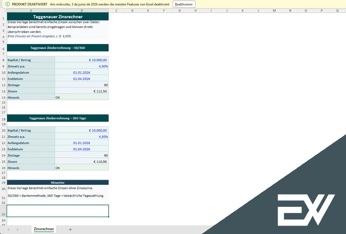Select column M header

[x=274, y=11]
